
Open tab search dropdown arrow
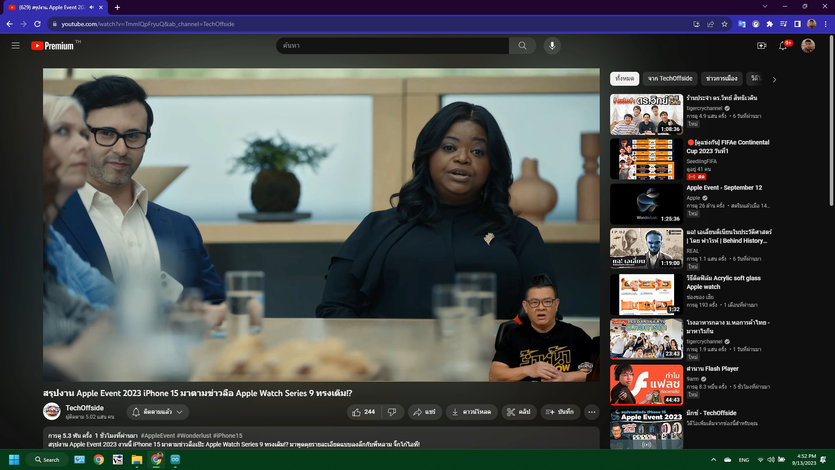tap(765, 7)
